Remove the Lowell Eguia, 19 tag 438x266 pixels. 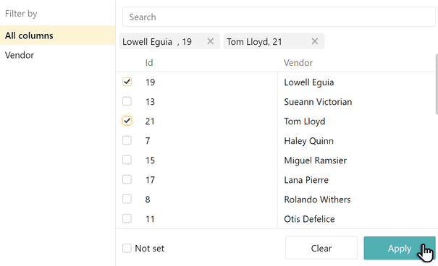211,41
